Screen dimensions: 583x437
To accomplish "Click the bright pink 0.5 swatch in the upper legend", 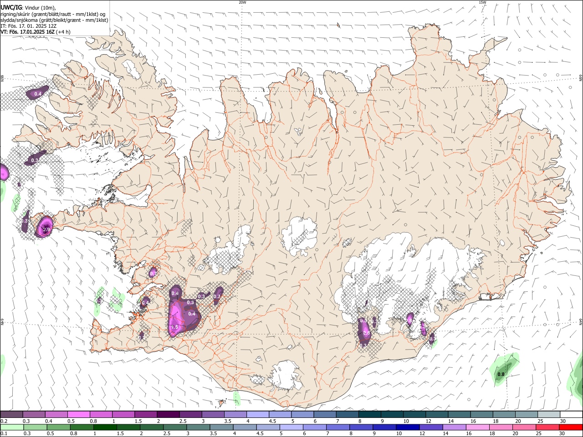I will (78, 415).
